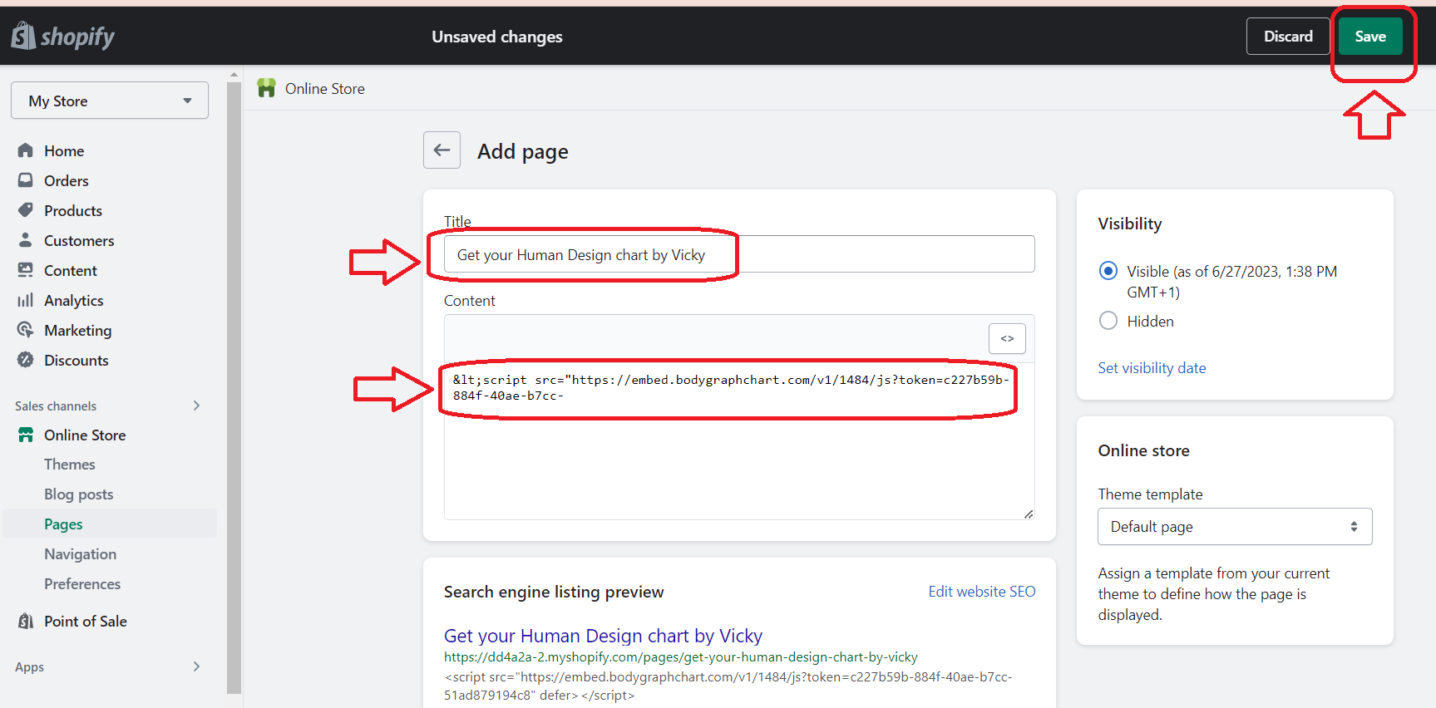
Task: Select the Hidden radio button
Action: [1108, 321]
